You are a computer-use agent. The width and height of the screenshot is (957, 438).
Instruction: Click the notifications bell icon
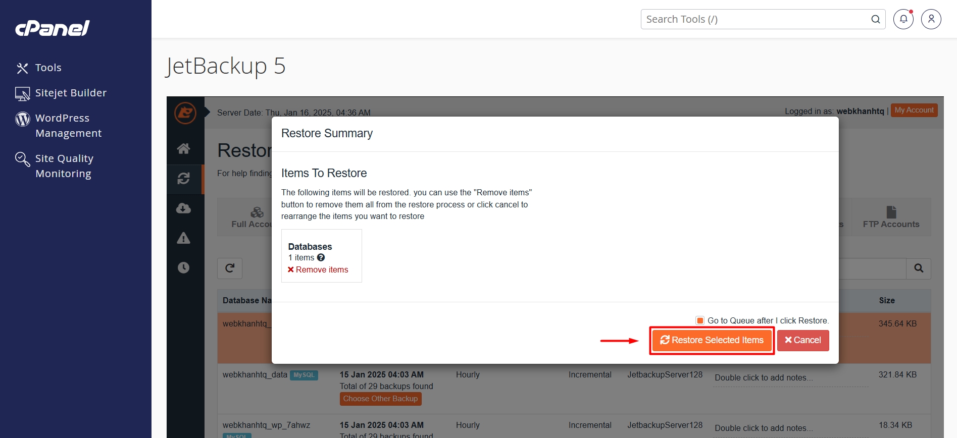pos(903,19)
